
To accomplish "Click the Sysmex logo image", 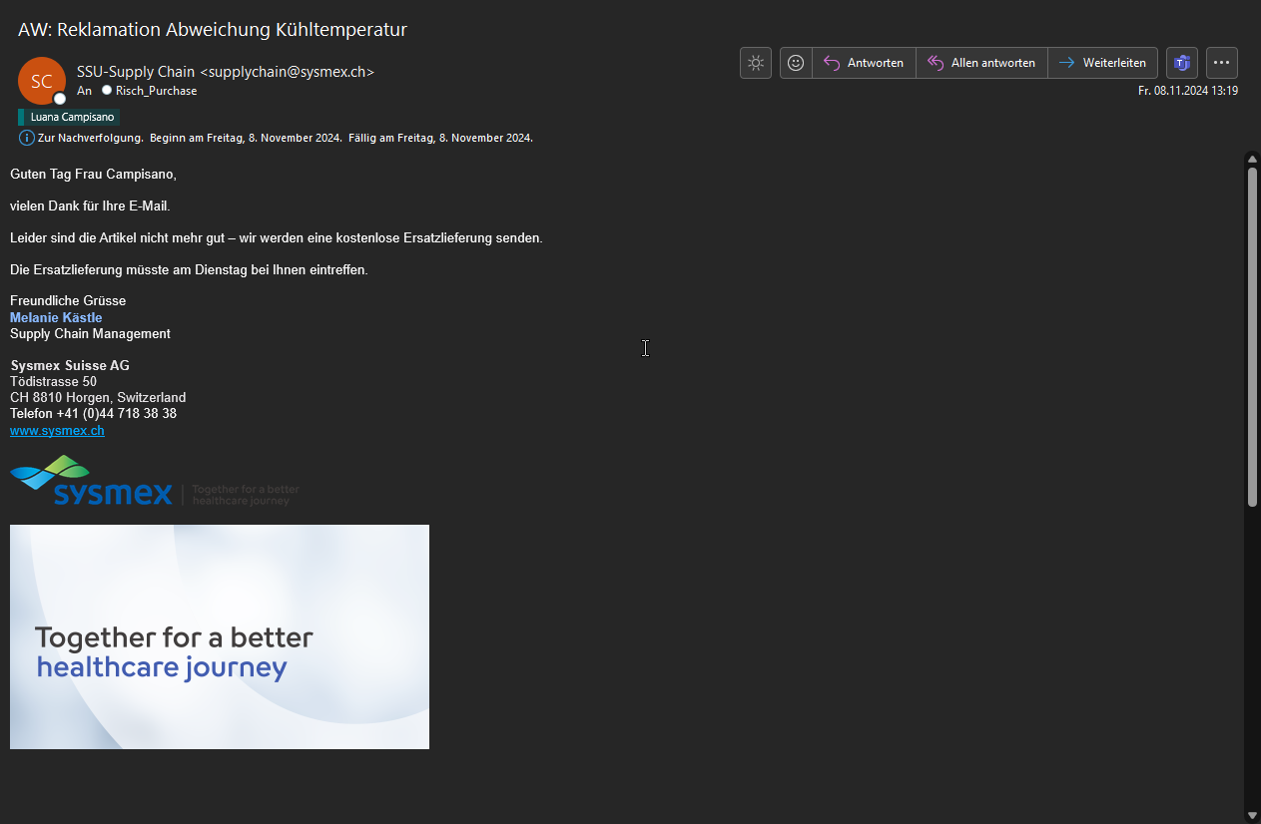I will 92,481.
